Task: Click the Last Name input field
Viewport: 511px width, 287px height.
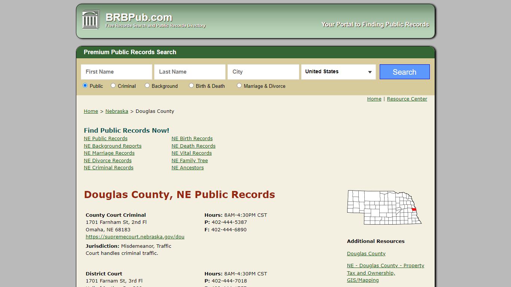Action: [x=190, y=72]
